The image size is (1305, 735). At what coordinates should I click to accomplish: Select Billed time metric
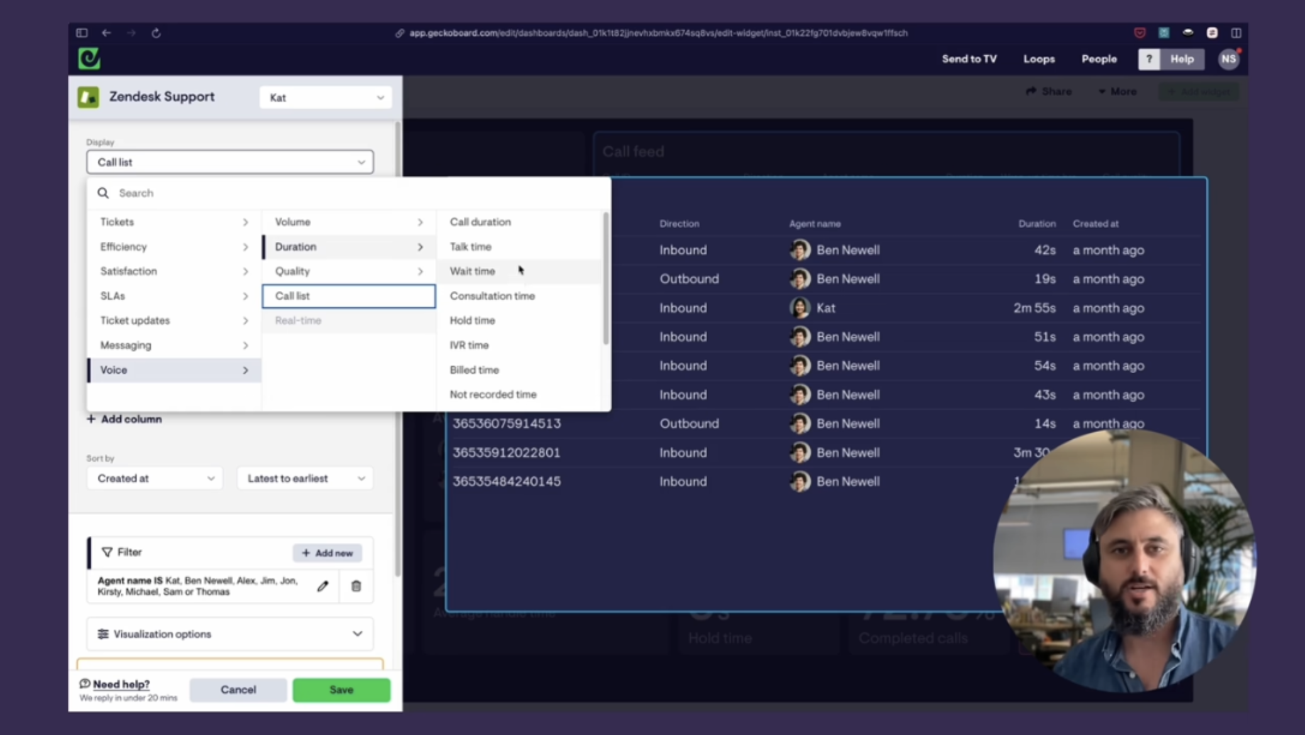[x=519, y=369]
